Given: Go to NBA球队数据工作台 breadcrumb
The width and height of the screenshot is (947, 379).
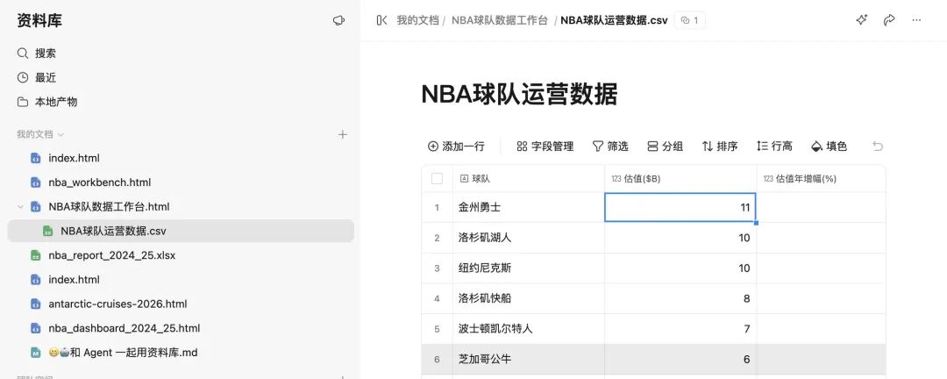Looking at the screenshot, I should (x=500, y=20).
